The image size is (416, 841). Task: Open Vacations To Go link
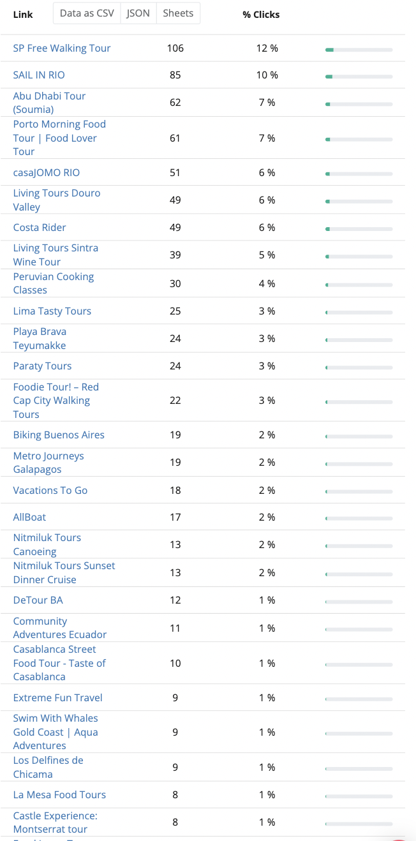click(x=50, y=490)
